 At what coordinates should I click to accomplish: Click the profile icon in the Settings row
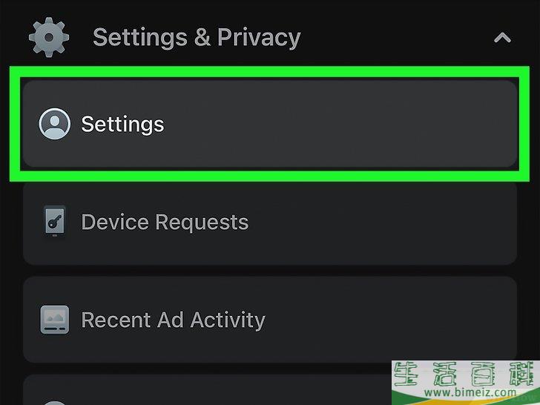pyautogui.click(x=54, y=124)
